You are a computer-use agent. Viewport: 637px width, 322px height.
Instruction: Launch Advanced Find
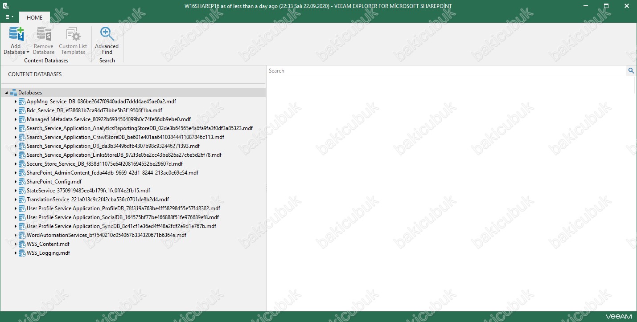pos(107,41)
